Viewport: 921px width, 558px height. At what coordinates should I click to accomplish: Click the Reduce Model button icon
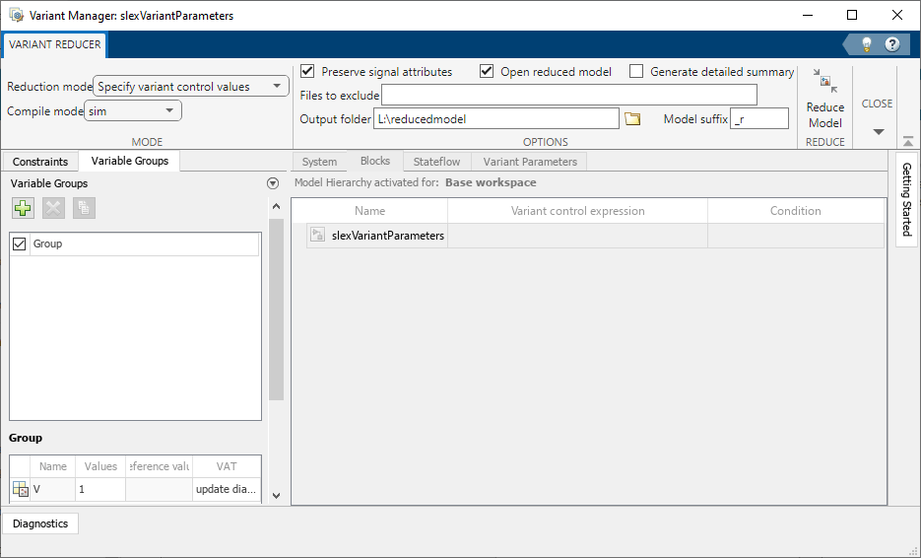(824, 84)
